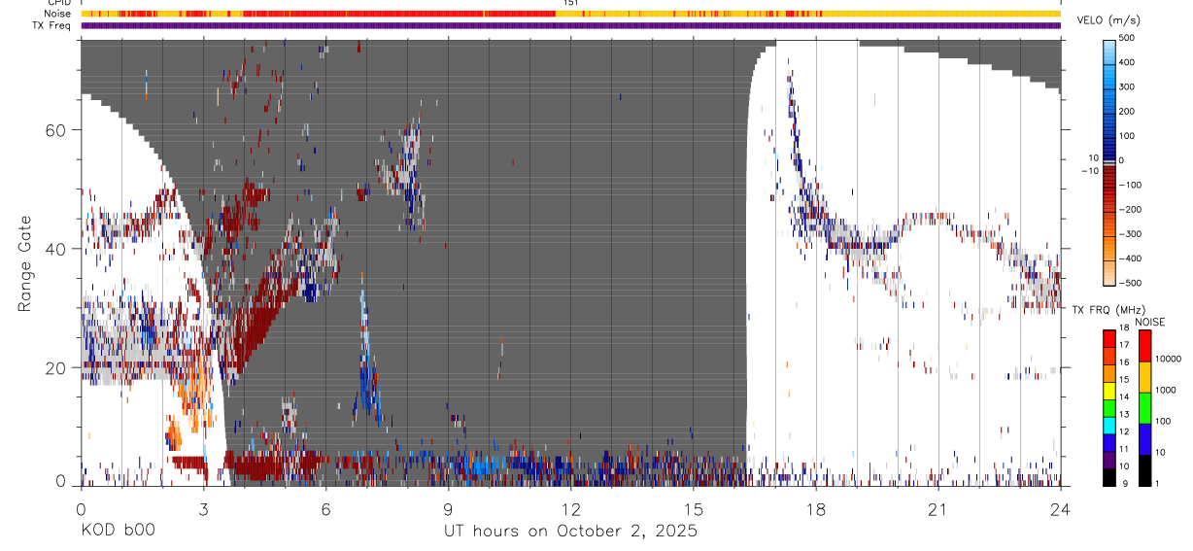This screenshot has height=551, width=1193.
Task: Click the 15 tick on UT hours axis
Action: [693, 508]
